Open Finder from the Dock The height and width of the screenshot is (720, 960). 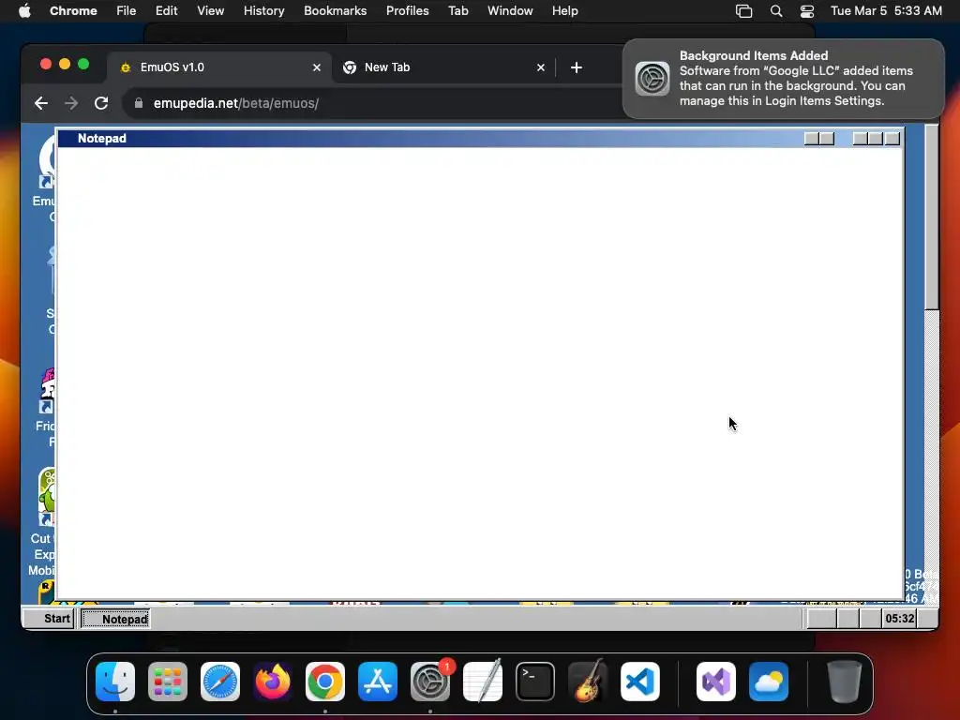pos(115,682)
